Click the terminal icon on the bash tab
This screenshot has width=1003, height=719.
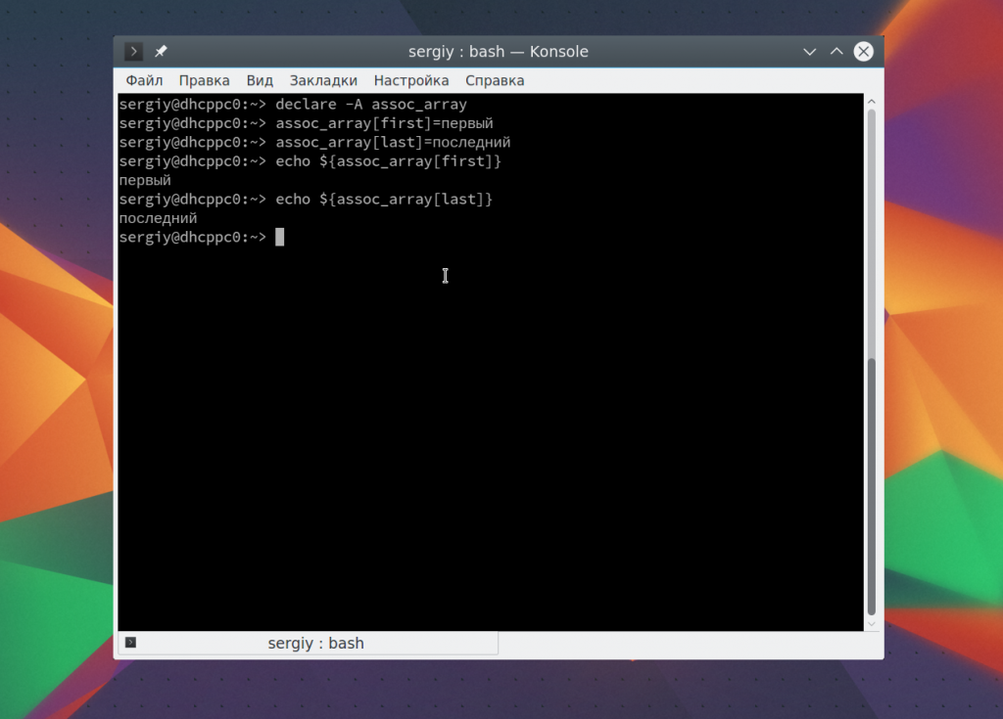130,643
